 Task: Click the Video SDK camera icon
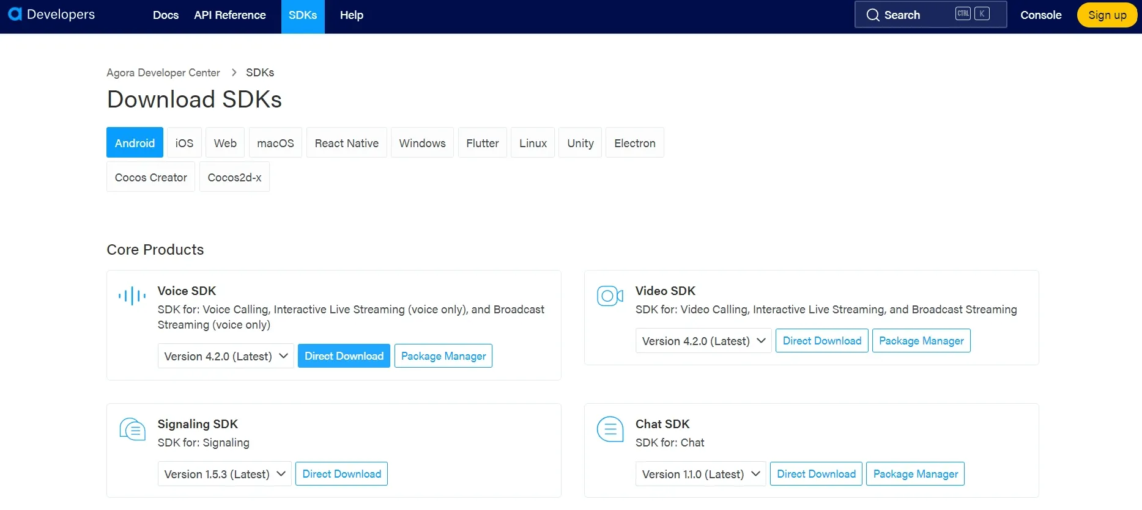610,296
